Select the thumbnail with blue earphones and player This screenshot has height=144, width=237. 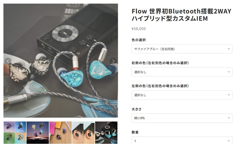pyautogui.click(x=106, y=133)
